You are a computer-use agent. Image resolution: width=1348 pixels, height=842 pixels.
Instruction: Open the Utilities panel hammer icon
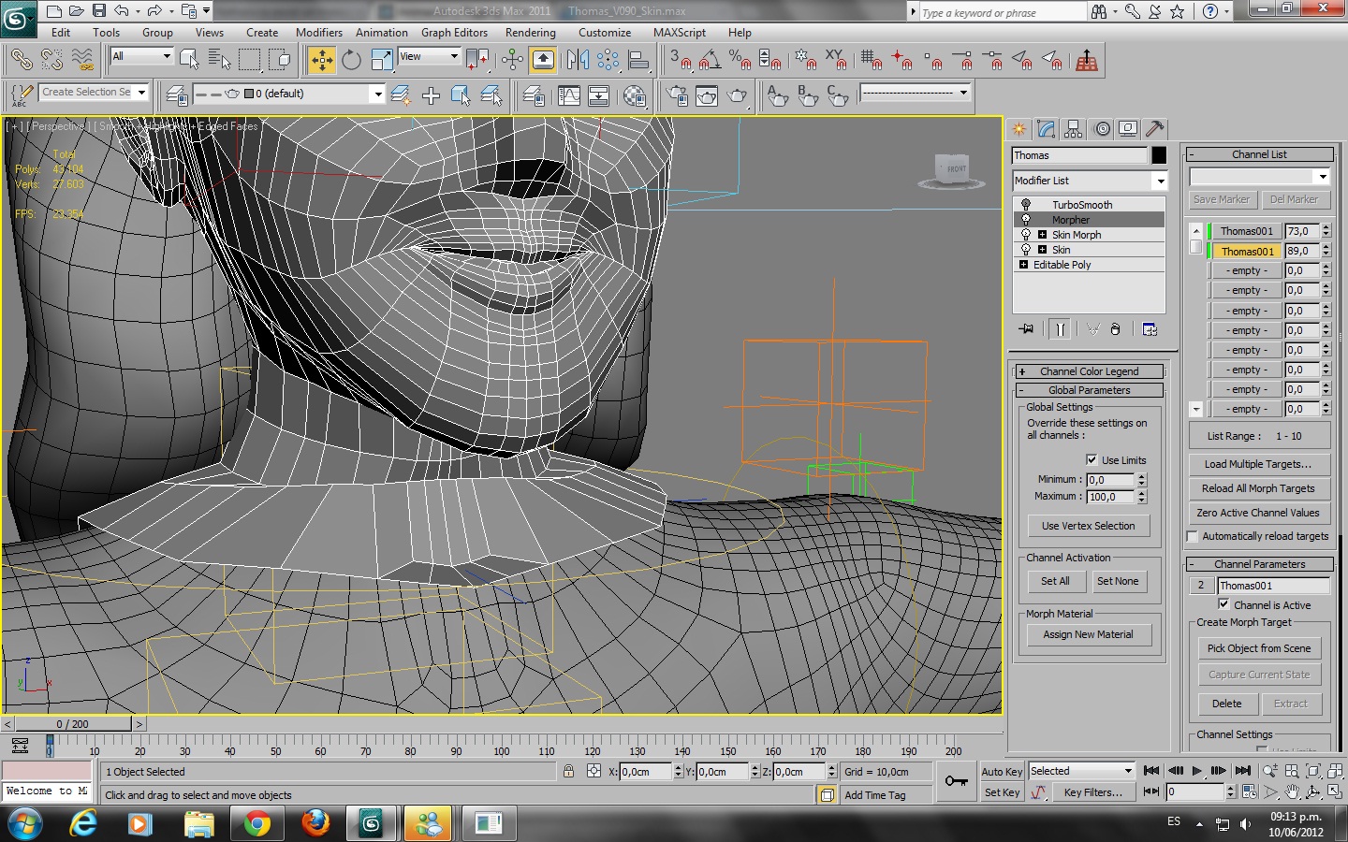point(1155,129)
